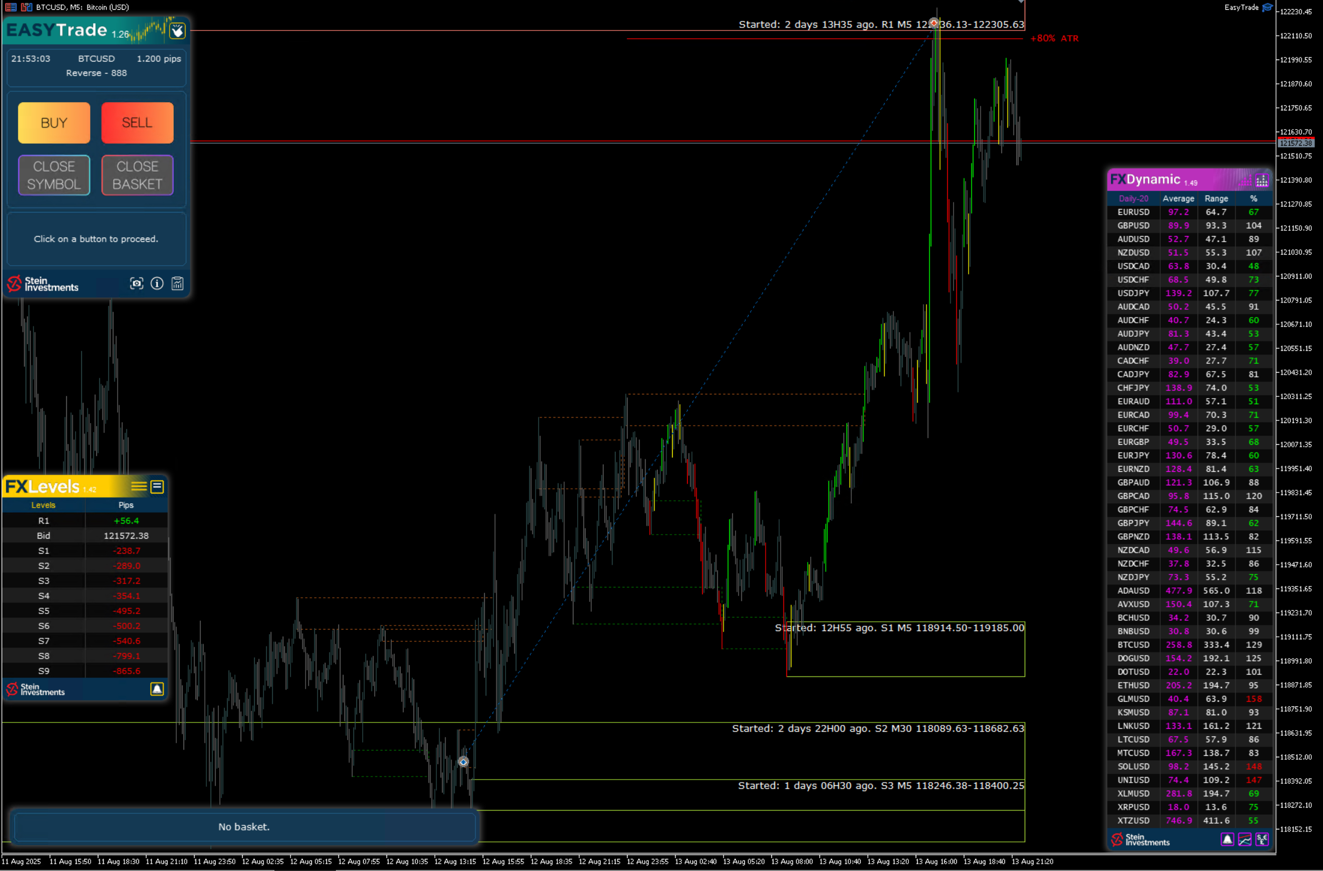
Task: Take a screenshot with EasyTrade camera icon
Action: (136, 283)
